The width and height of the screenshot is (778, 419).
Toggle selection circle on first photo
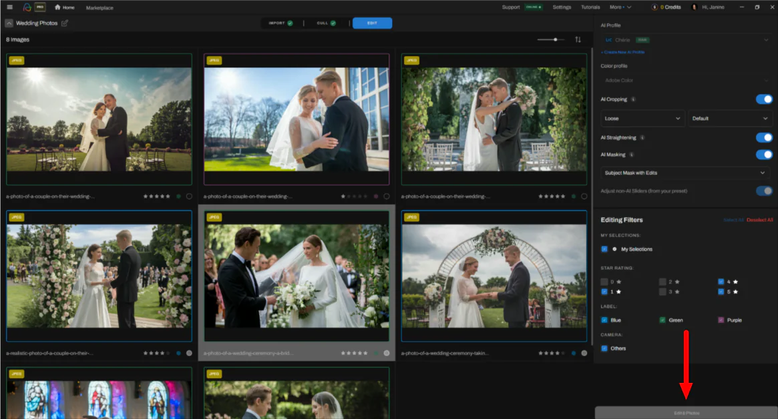[189, 196]
